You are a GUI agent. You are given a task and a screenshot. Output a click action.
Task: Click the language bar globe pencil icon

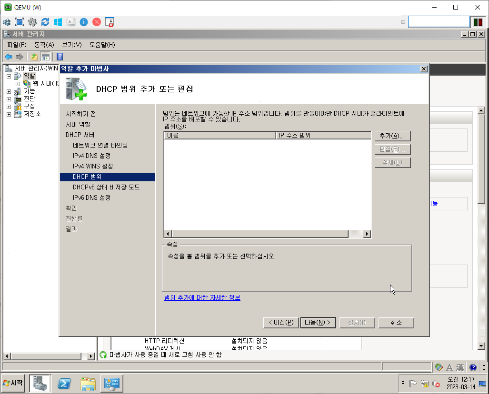click(x=439, y=367)
